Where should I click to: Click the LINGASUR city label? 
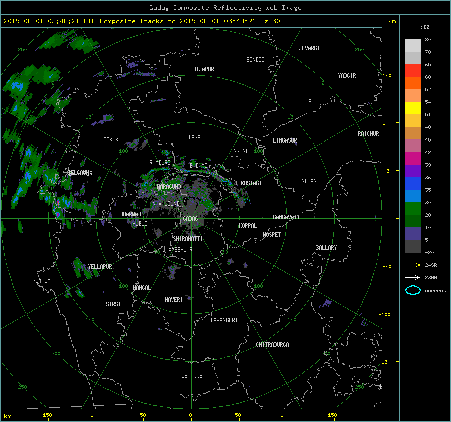pos(285,140)
